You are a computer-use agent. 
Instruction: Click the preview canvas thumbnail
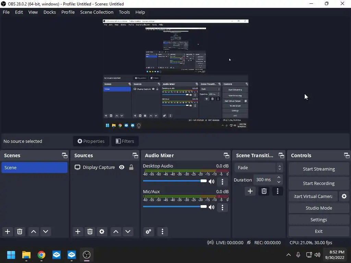(175, 74)
